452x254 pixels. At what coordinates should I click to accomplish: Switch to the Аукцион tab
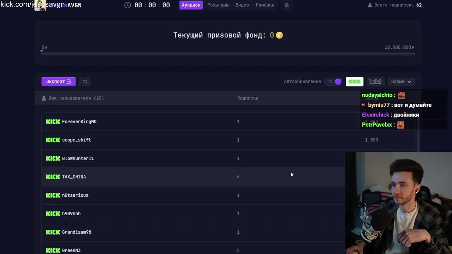(191, 5)
